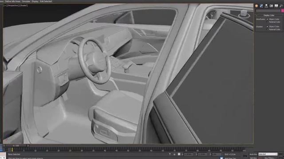Image resolution: width=284 pixels, height=159 pixels.
Task: Click the ViewCube in the viewport corner
Action: pyautogui.click(x=244, y=14)
